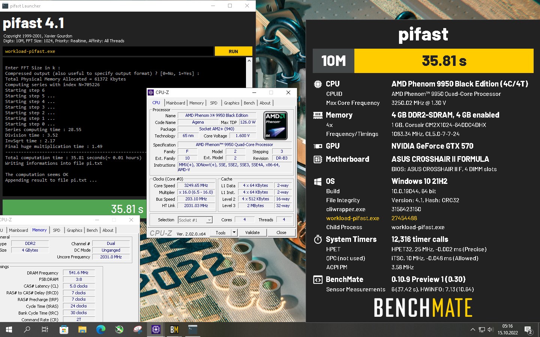Click the CPU chip icon in BenchMate panel
540x337 pixels.
pos(318,84)
